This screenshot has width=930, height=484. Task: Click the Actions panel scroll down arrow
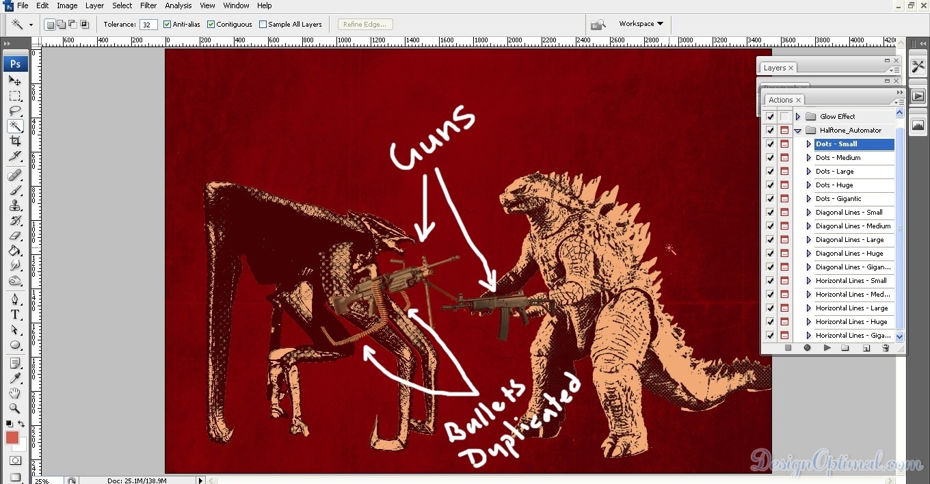coord(900,336)
